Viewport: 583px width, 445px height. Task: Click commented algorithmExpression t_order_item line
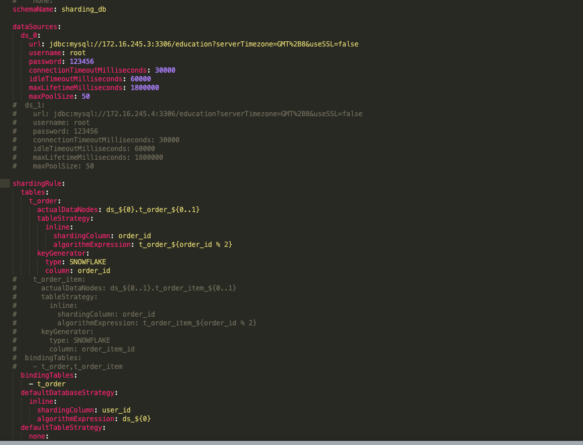135,323
